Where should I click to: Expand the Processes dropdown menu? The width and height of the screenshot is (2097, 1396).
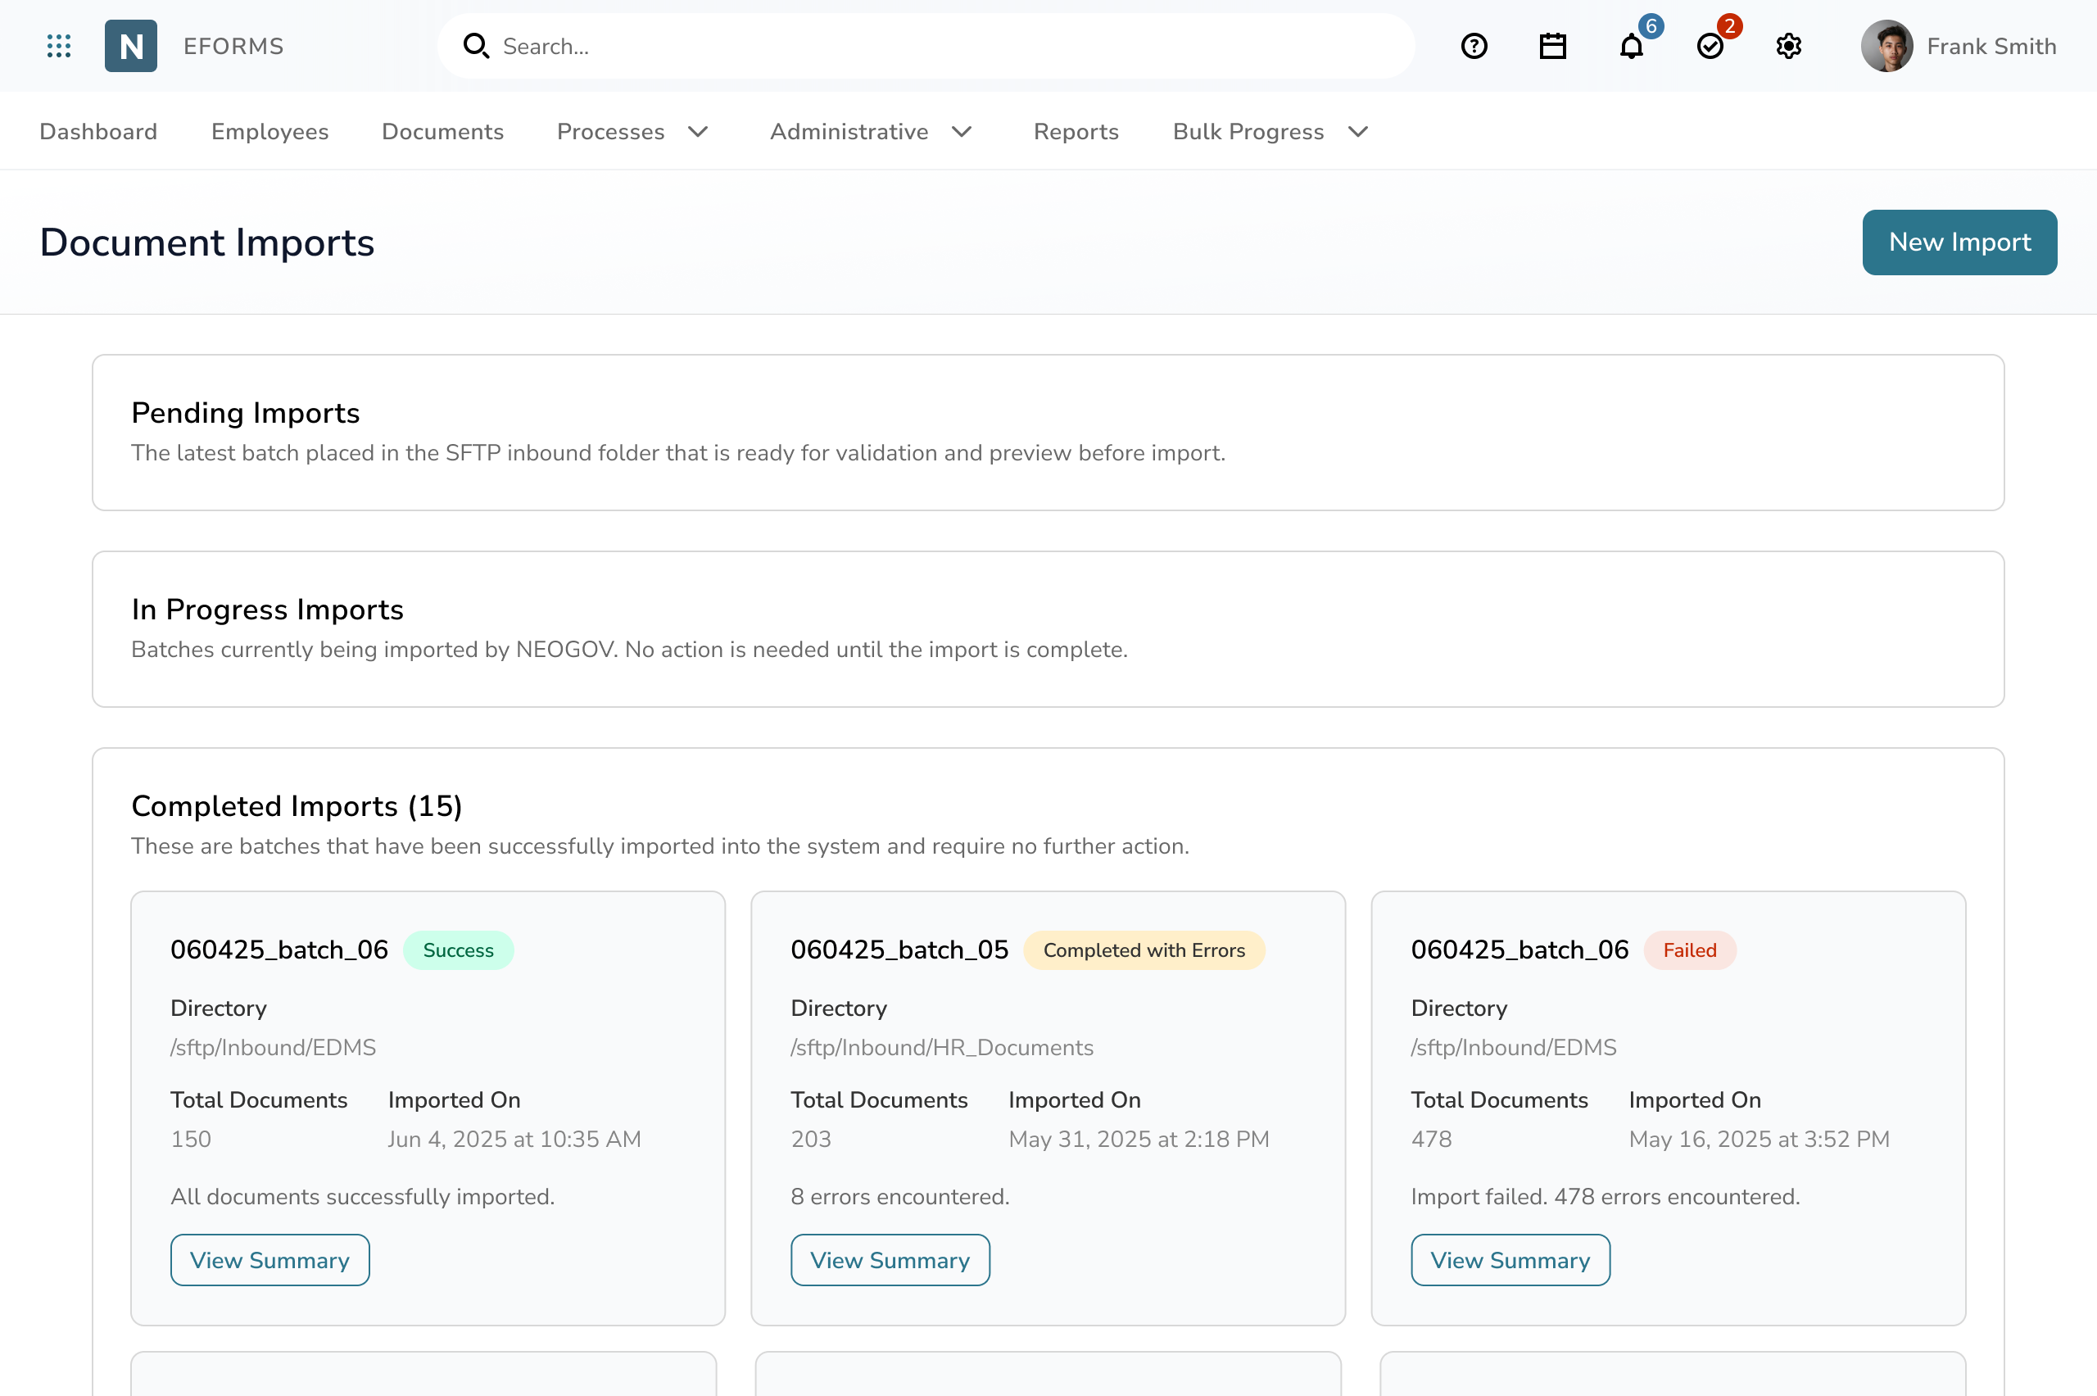coord(632,132)
